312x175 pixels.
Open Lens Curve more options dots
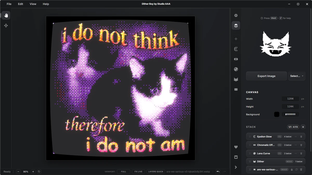(x=296, y=153)
